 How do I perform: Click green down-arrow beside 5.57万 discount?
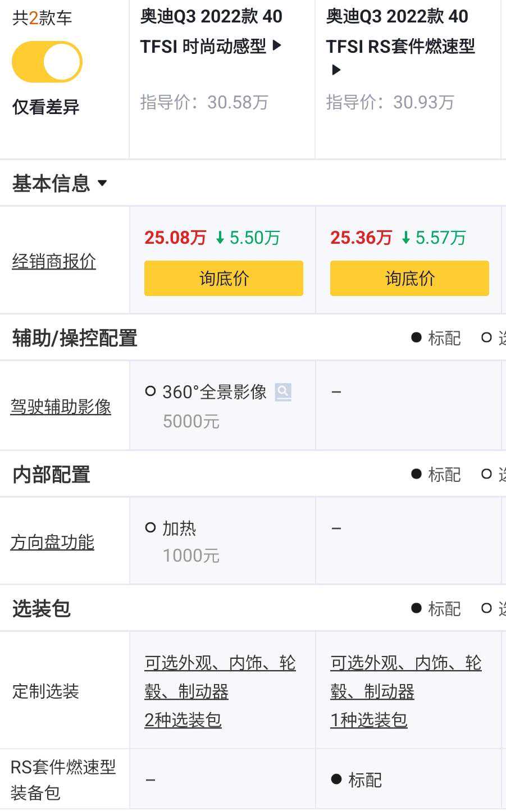tap(406, 238)
